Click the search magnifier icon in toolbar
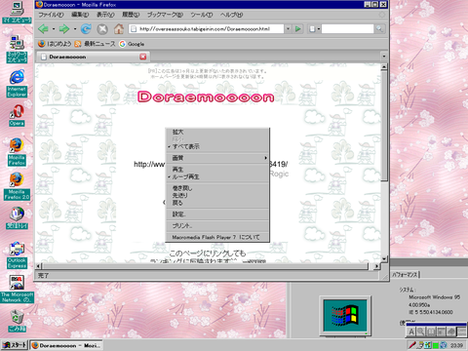The width and height of the screenshot is (468, 351). pos(379,29)
